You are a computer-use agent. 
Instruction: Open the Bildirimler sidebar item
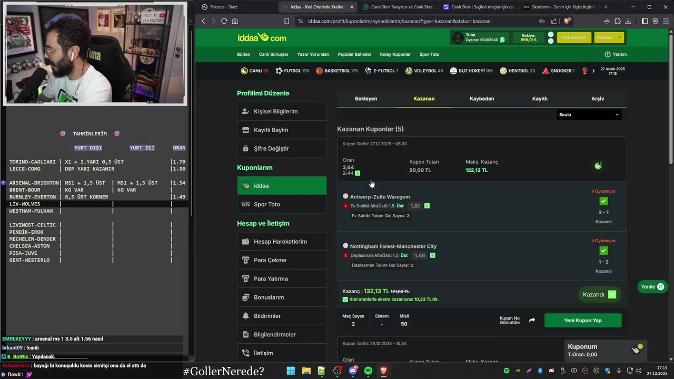[x=282, y=316]
